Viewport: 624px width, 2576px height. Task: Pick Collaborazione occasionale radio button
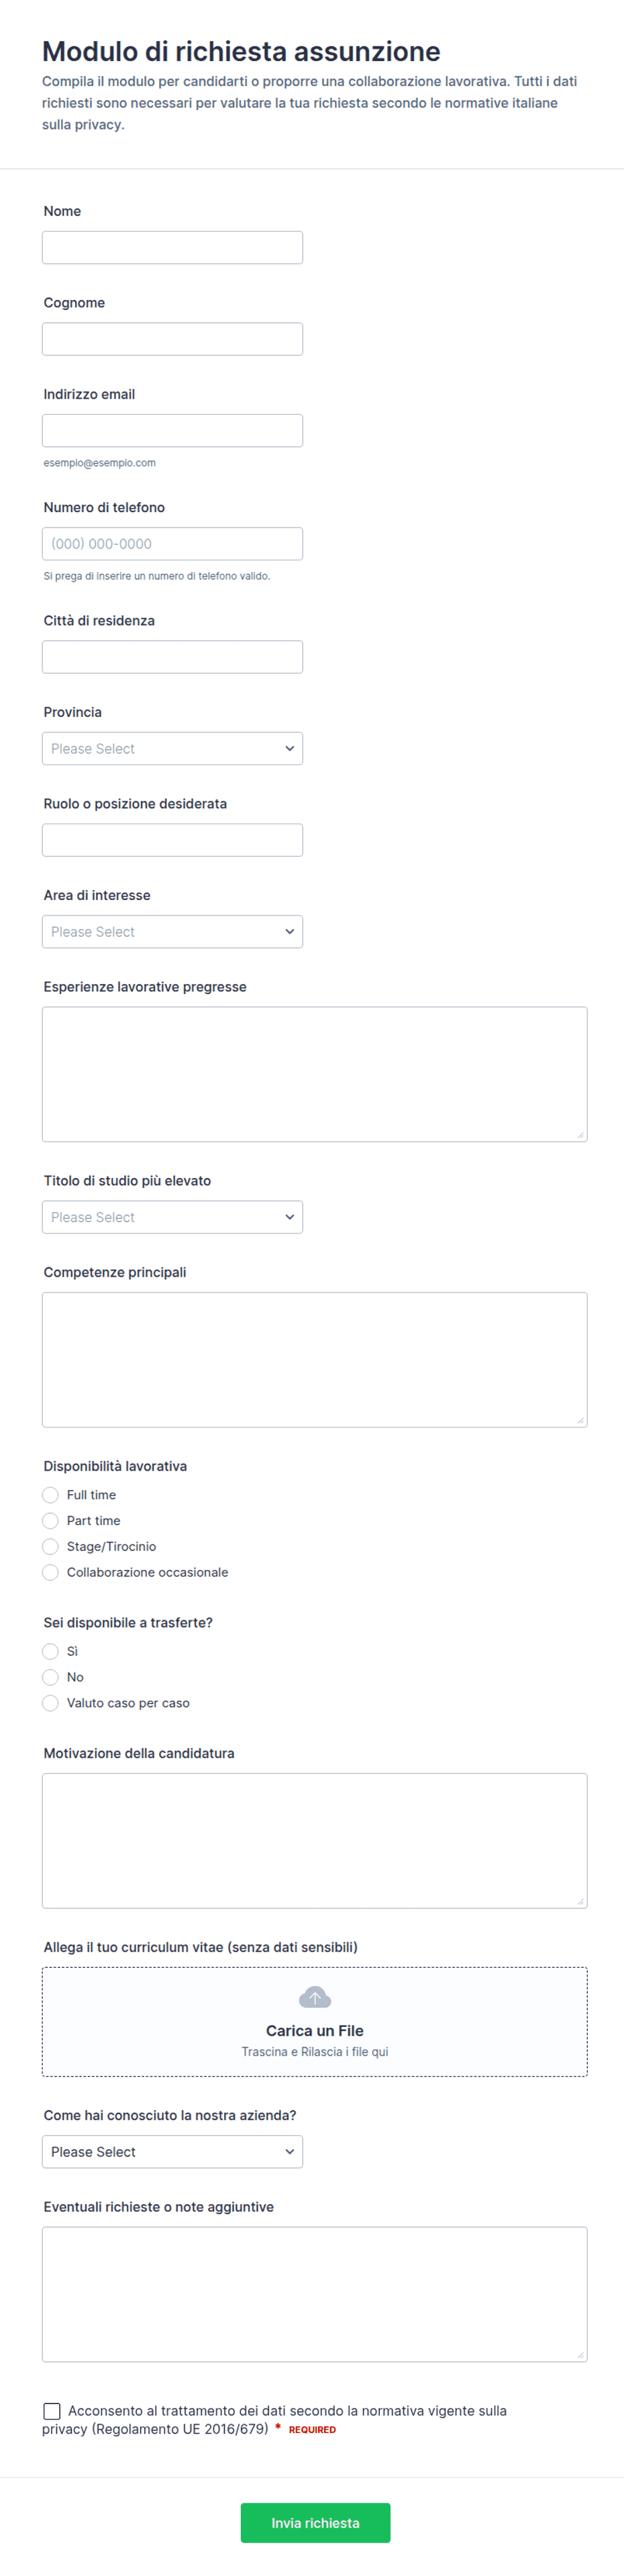[50, 1572]
